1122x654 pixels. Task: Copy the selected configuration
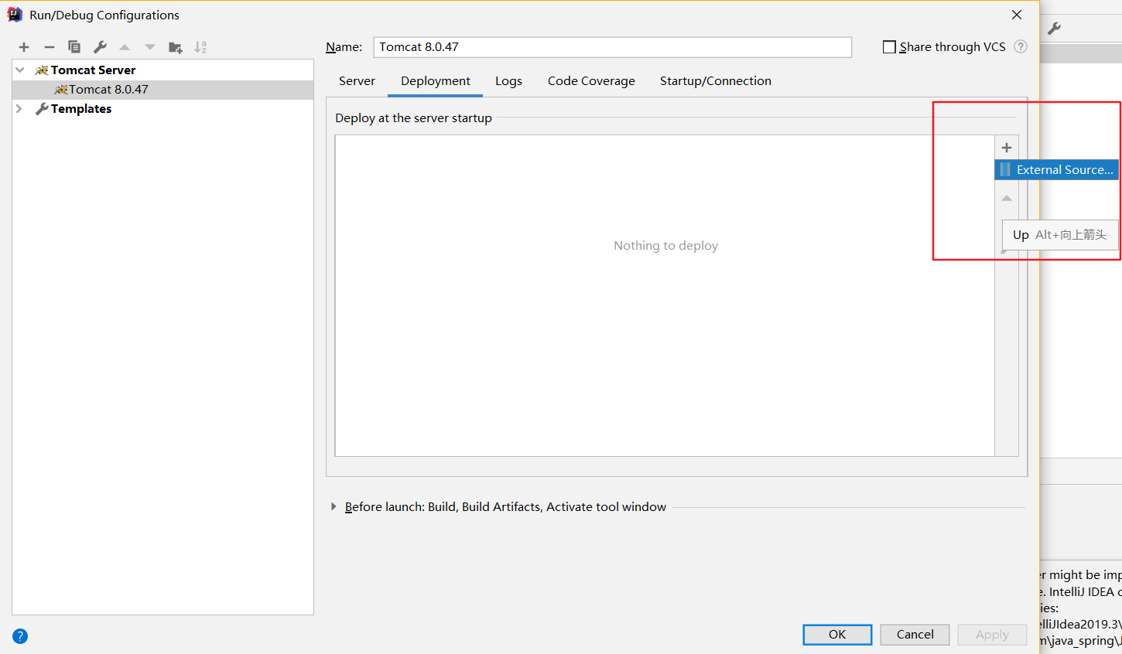pos(74,47)
